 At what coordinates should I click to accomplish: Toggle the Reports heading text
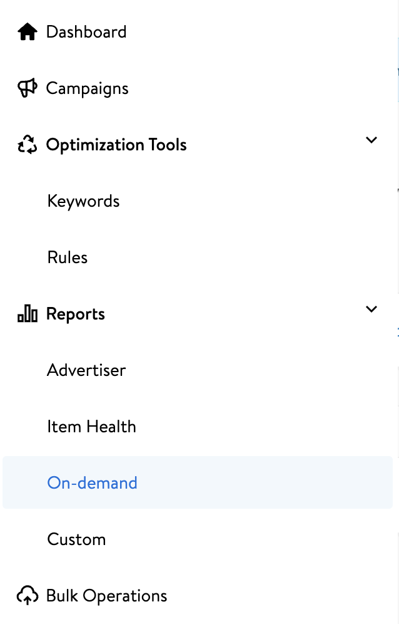coord(76,314)
